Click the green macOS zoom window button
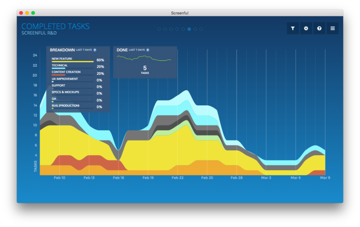 pyautogui.click(x=33, y=13)
